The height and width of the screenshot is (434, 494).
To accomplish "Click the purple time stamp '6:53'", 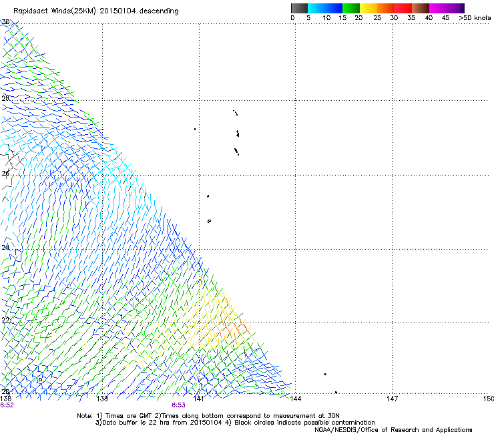I will click(x=178, y=405).
